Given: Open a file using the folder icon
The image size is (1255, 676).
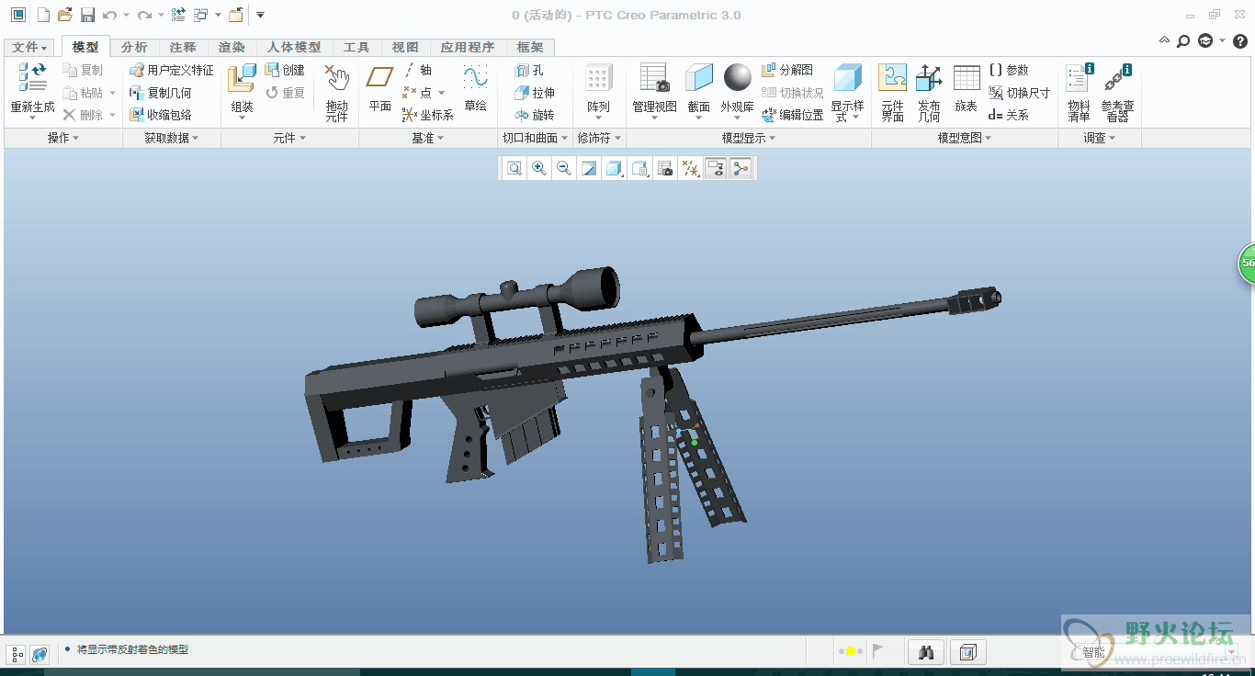Looking at the screenshot, I should tap(64, 15).
